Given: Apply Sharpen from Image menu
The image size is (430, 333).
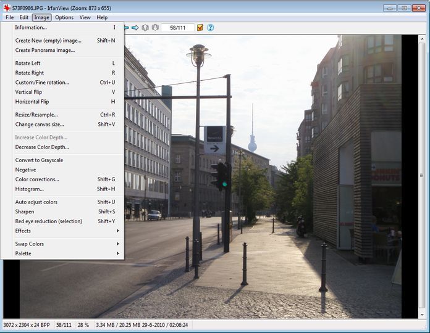Looking at the screenshot, I should pos(65,212).
